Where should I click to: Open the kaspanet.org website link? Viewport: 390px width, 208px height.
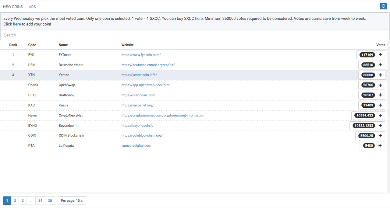coord(137,105)
